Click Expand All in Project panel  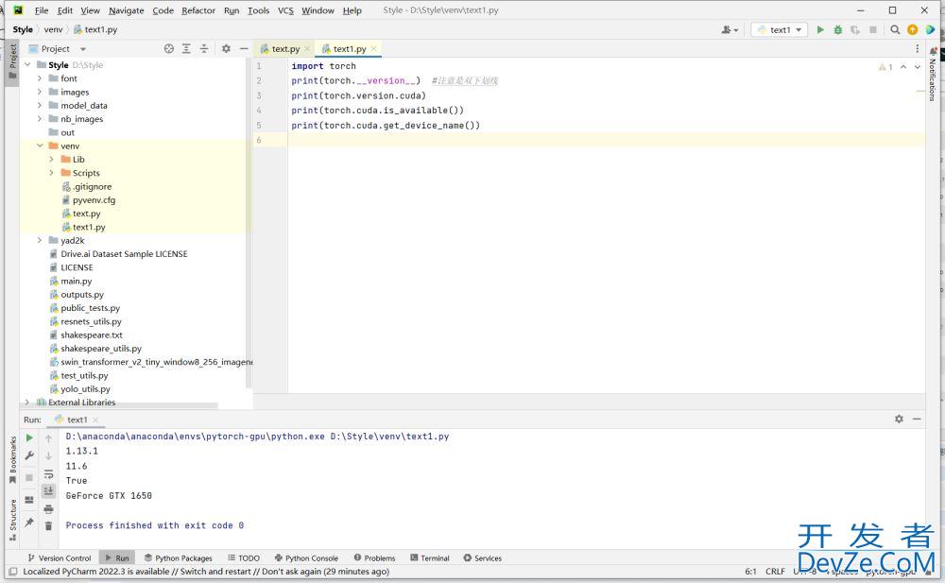click(186, 49)
